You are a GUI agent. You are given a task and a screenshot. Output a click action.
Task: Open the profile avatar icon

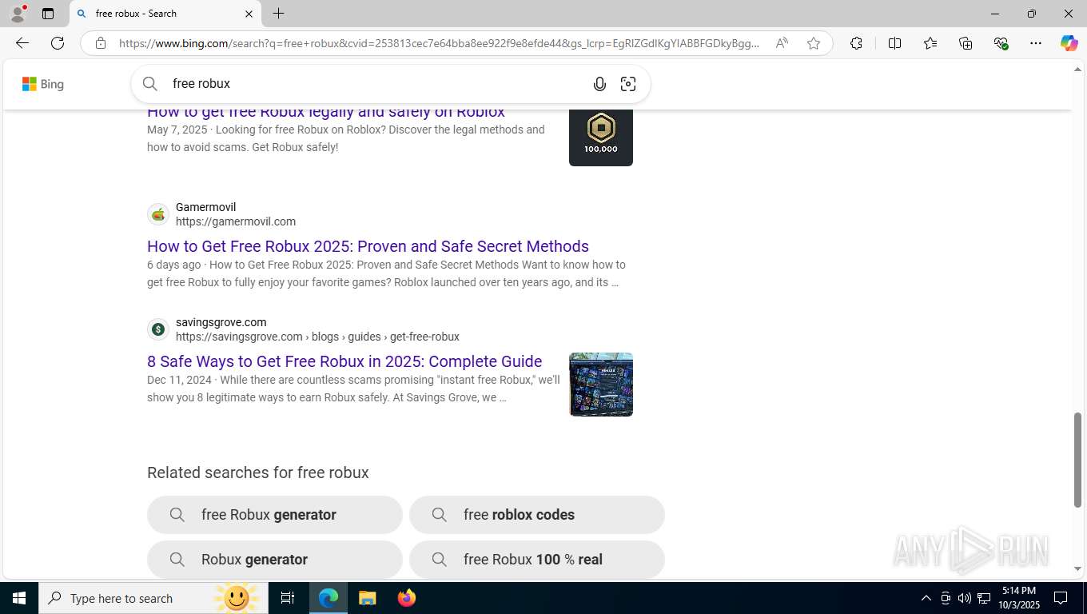coord(18,14)
